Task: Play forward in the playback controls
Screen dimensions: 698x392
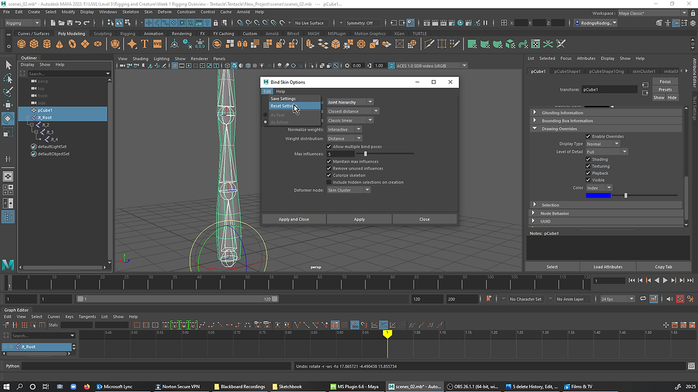Action: 665,280
